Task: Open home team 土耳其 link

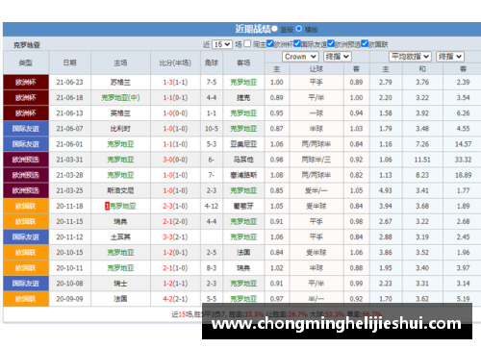Action: 120,237
